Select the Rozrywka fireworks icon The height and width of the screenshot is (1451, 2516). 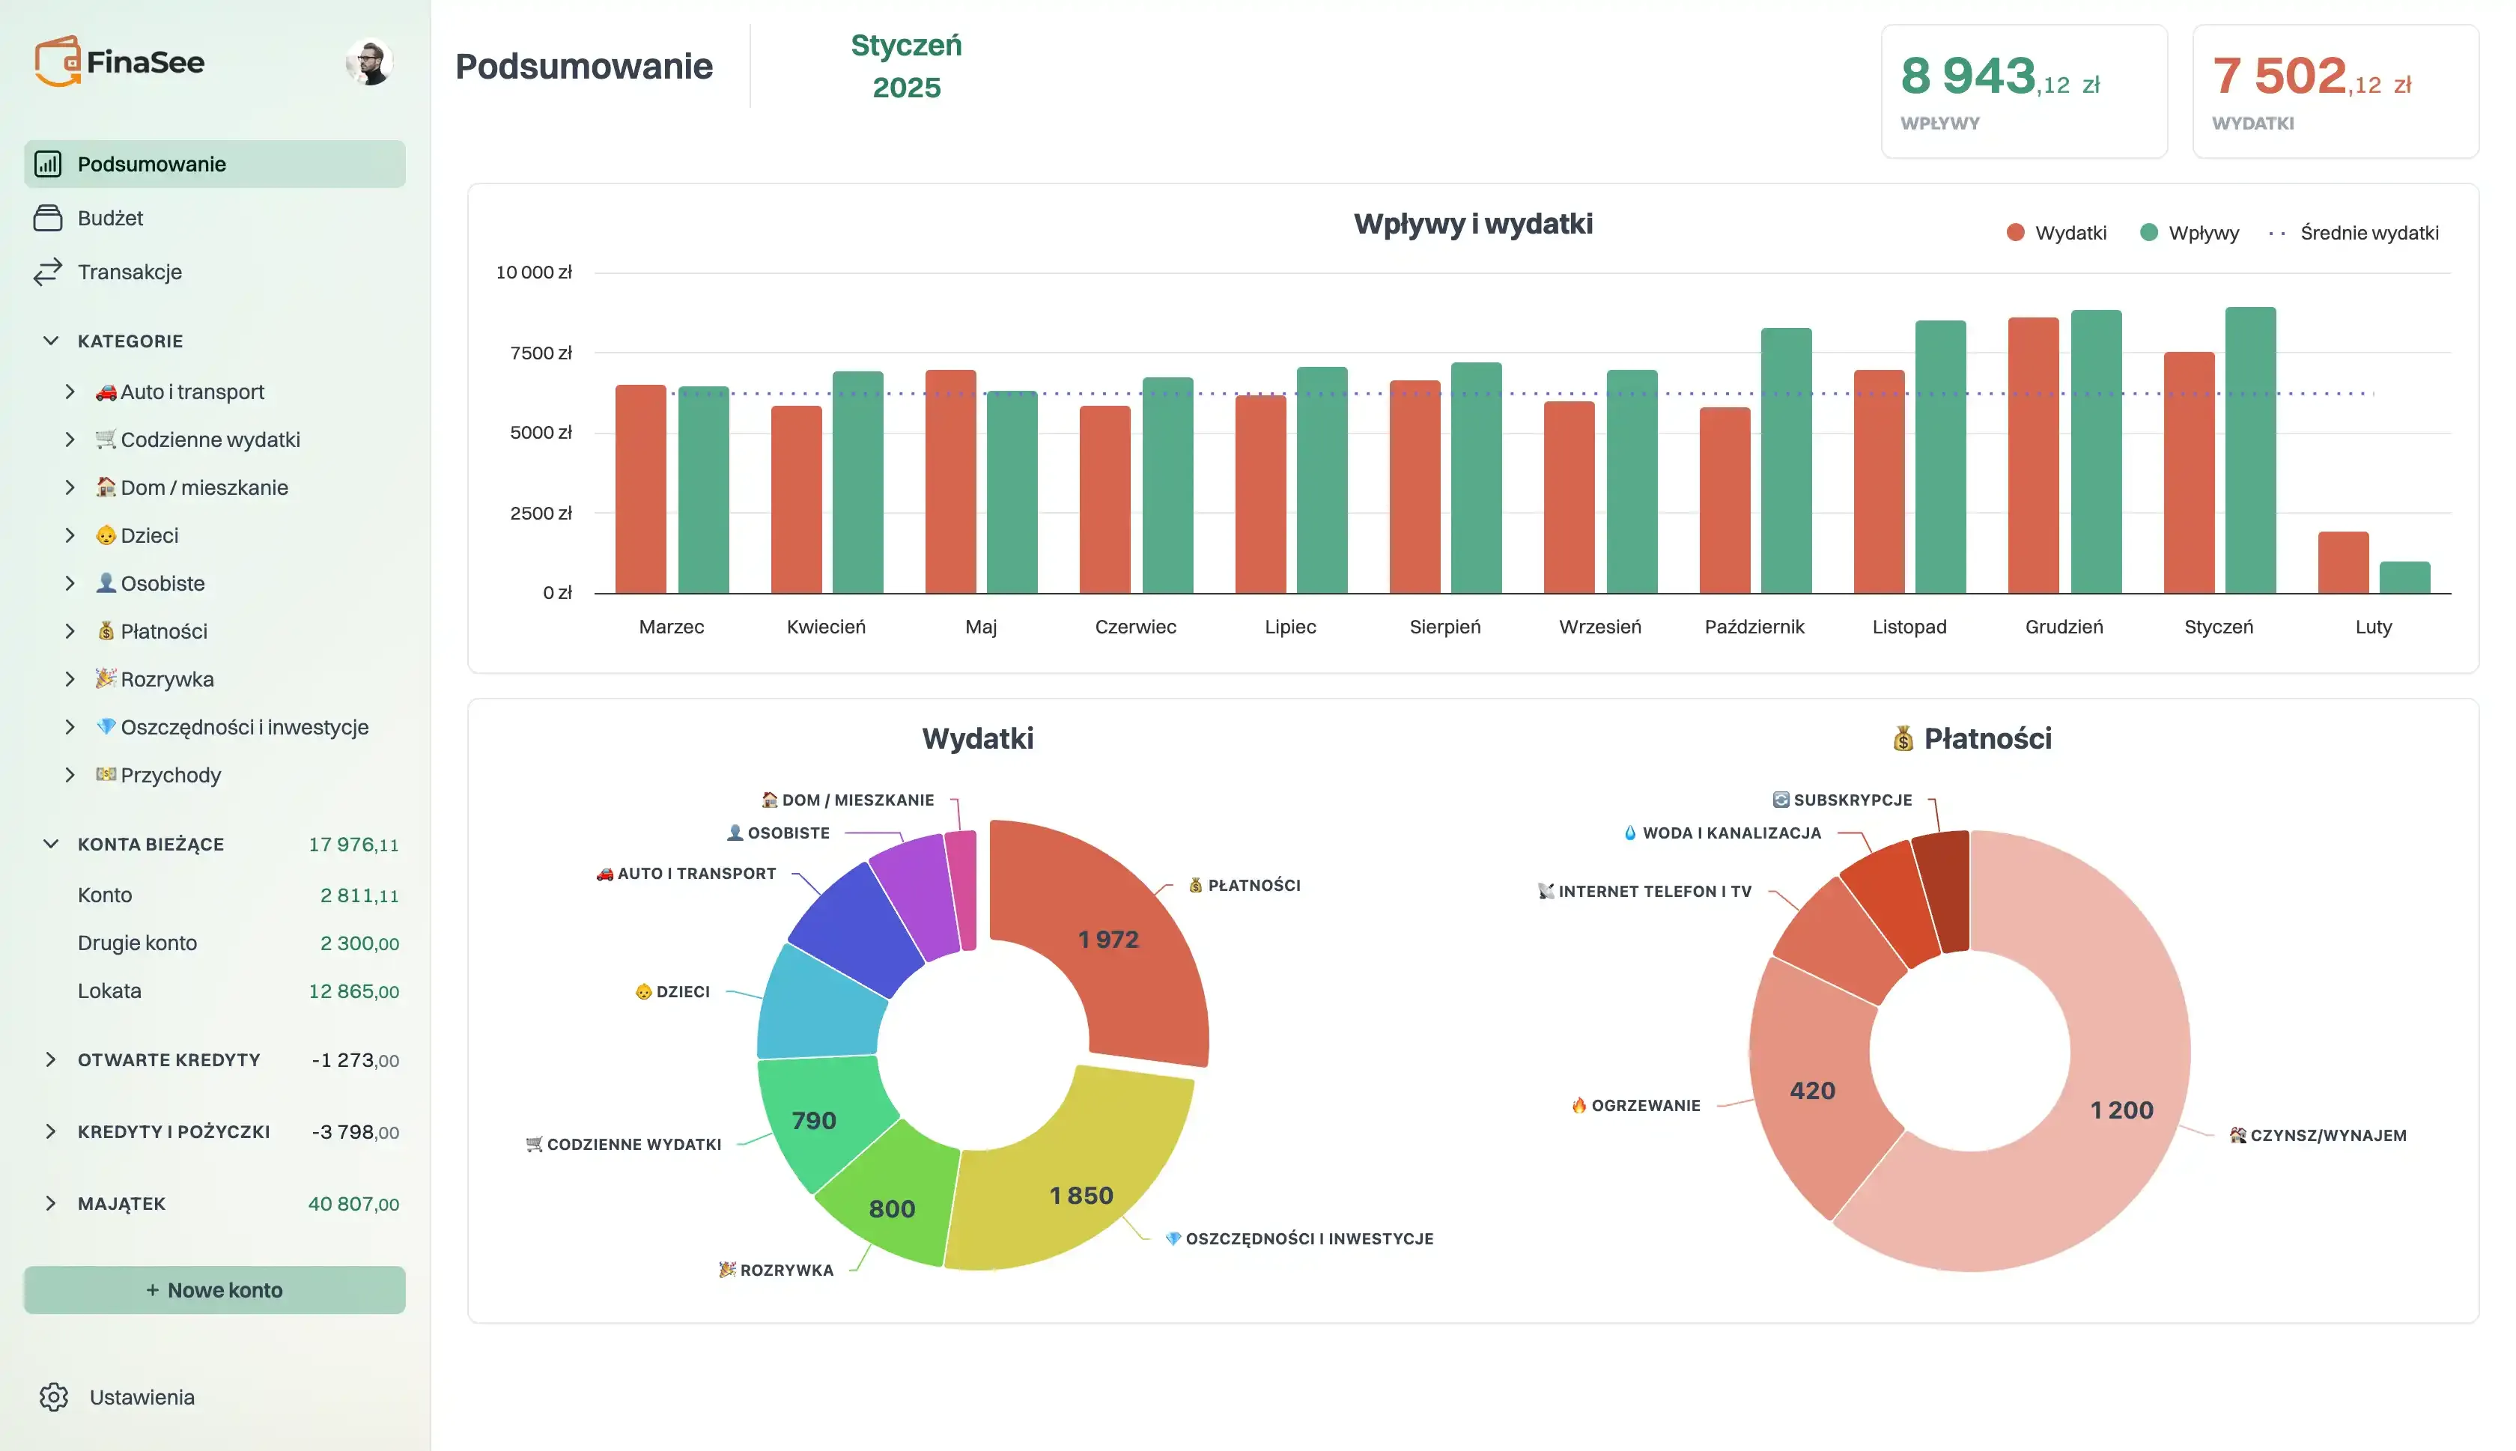[x=106, y=678]
